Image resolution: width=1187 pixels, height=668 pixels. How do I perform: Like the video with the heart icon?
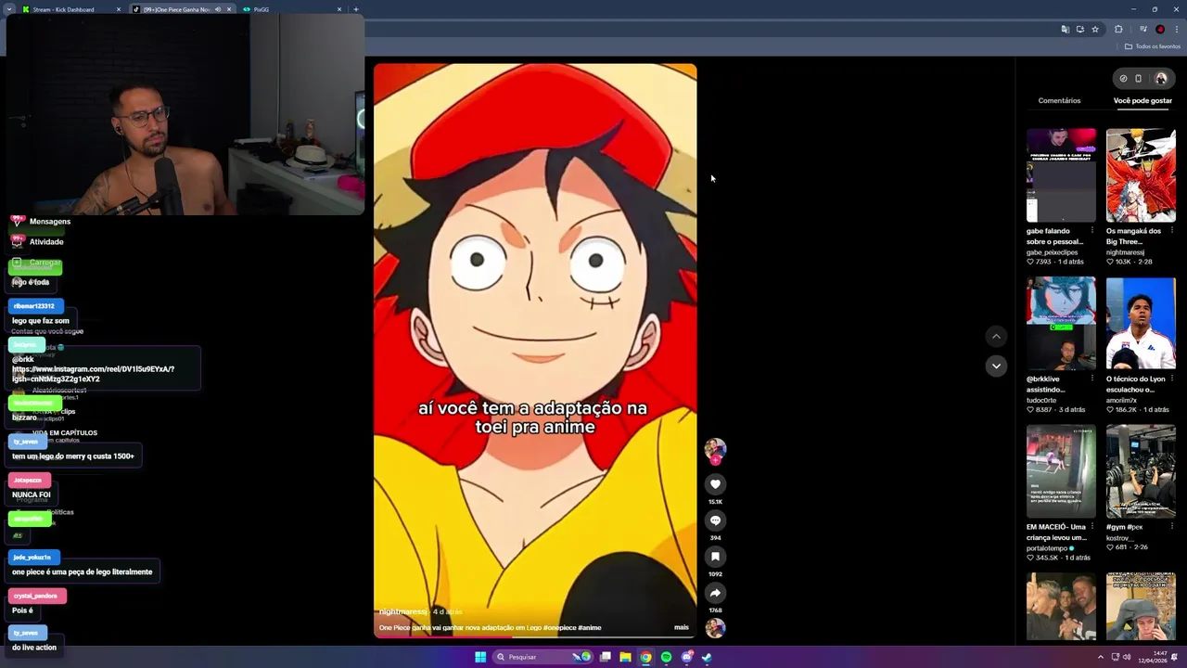715,484
